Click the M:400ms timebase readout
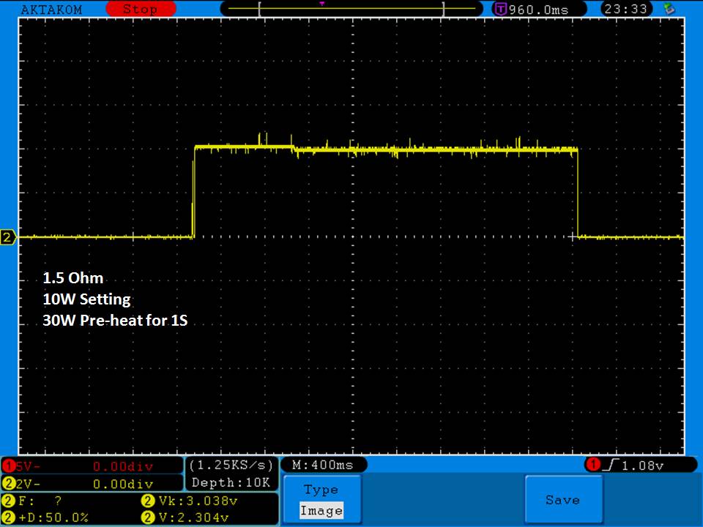The width and height of the screenshot is (703, 527). (324, 466)
